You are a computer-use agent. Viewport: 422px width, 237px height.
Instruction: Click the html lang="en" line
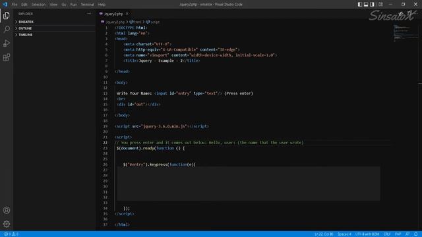pyautogui.click(x=132, y=34)
